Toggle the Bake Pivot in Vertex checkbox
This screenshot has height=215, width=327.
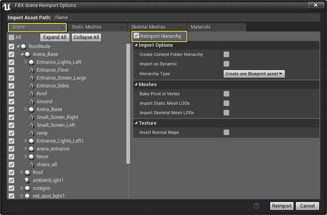point(226,94)
